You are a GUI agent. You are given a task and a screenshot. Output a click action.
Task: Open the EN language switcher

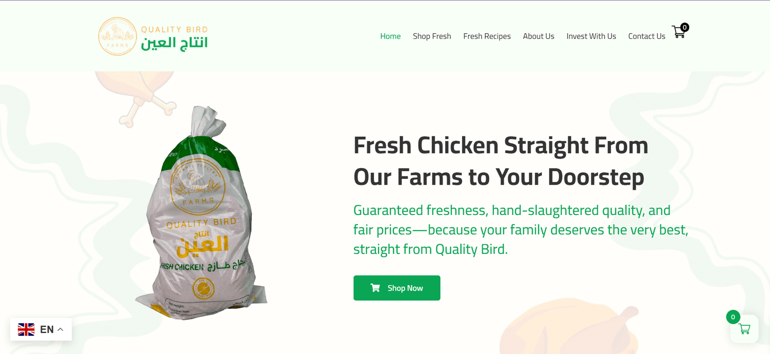tap(41, 329)
